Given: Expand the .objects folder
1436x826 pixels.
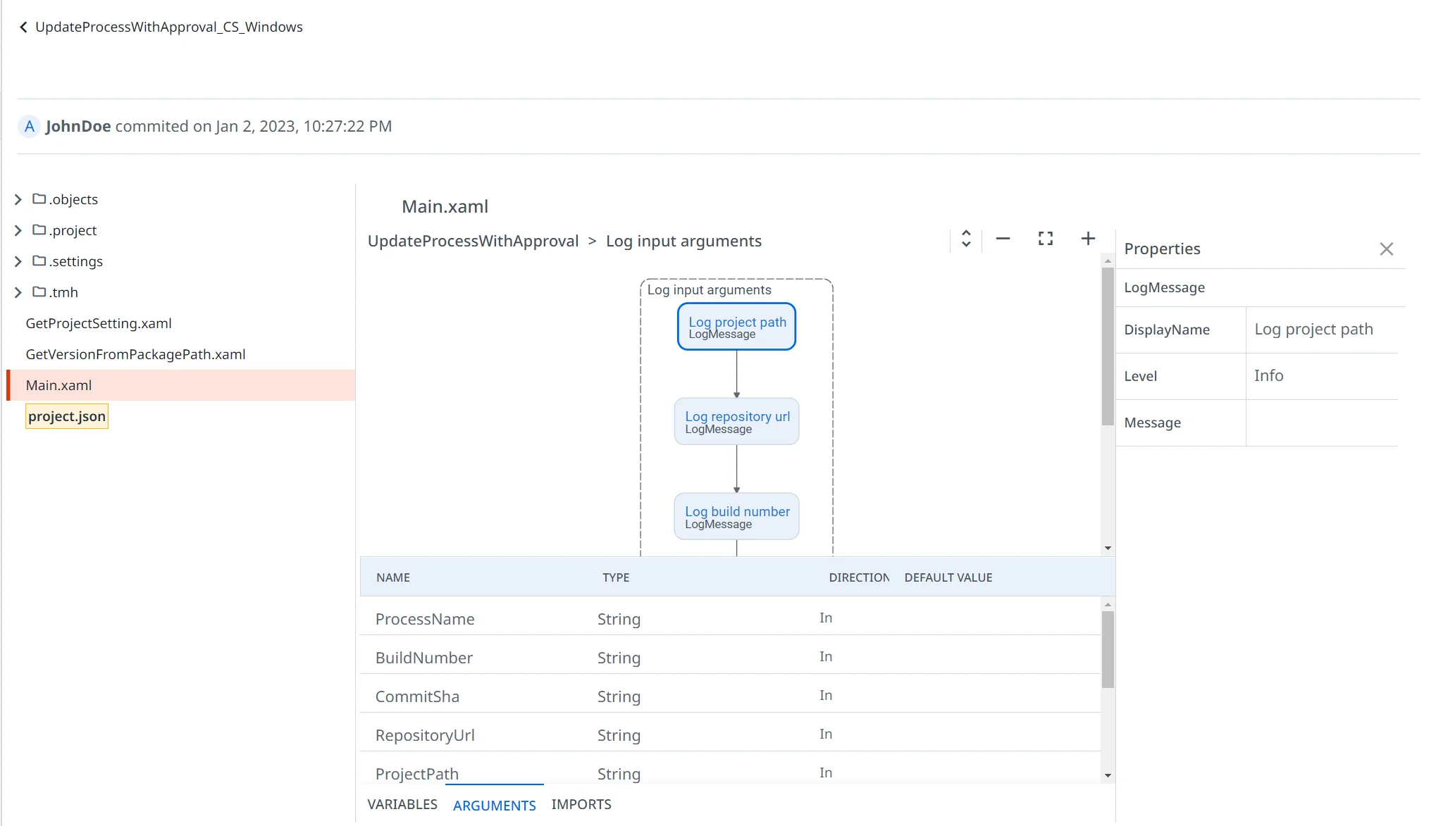Looking at the screenshot, I should click(x=18, y=199).
